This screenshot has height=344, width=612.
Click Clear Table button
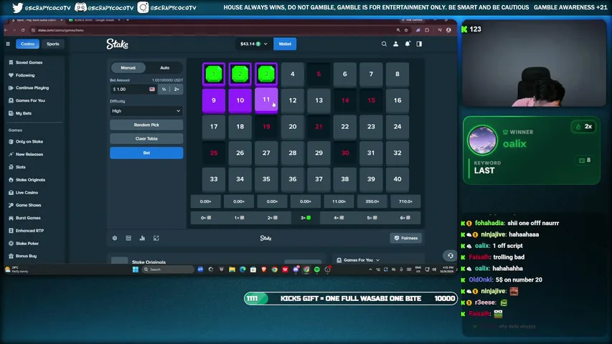pos(146,138)
